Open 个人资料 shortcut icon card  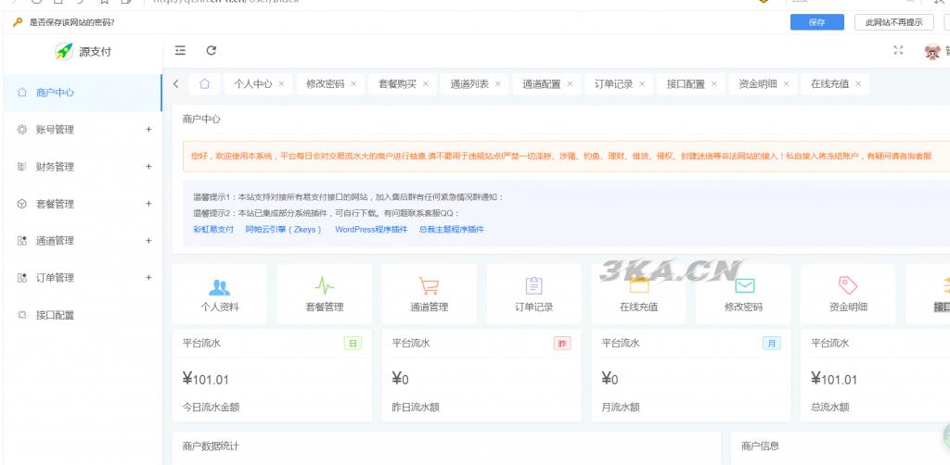(x=220, y=295)
